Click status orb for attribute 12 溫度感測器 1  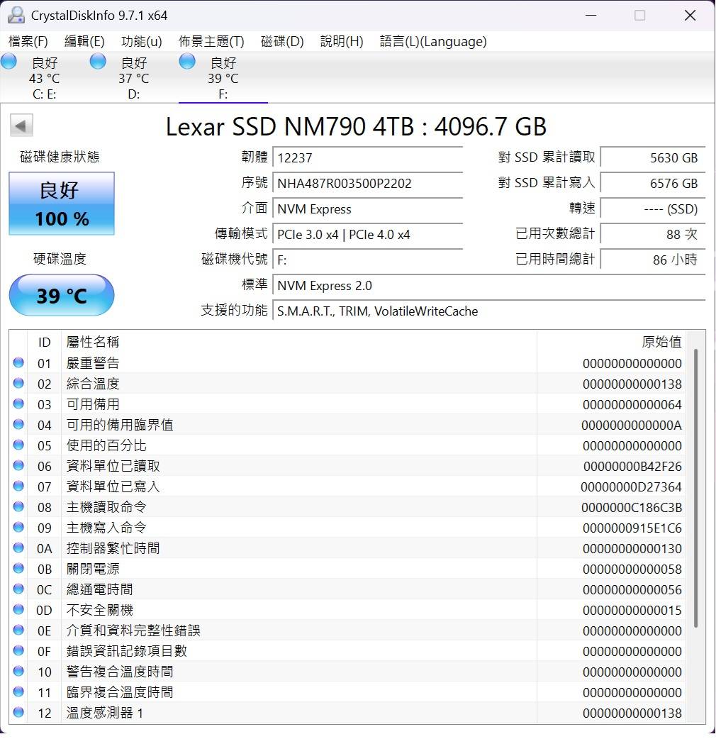tap(18, 713)
